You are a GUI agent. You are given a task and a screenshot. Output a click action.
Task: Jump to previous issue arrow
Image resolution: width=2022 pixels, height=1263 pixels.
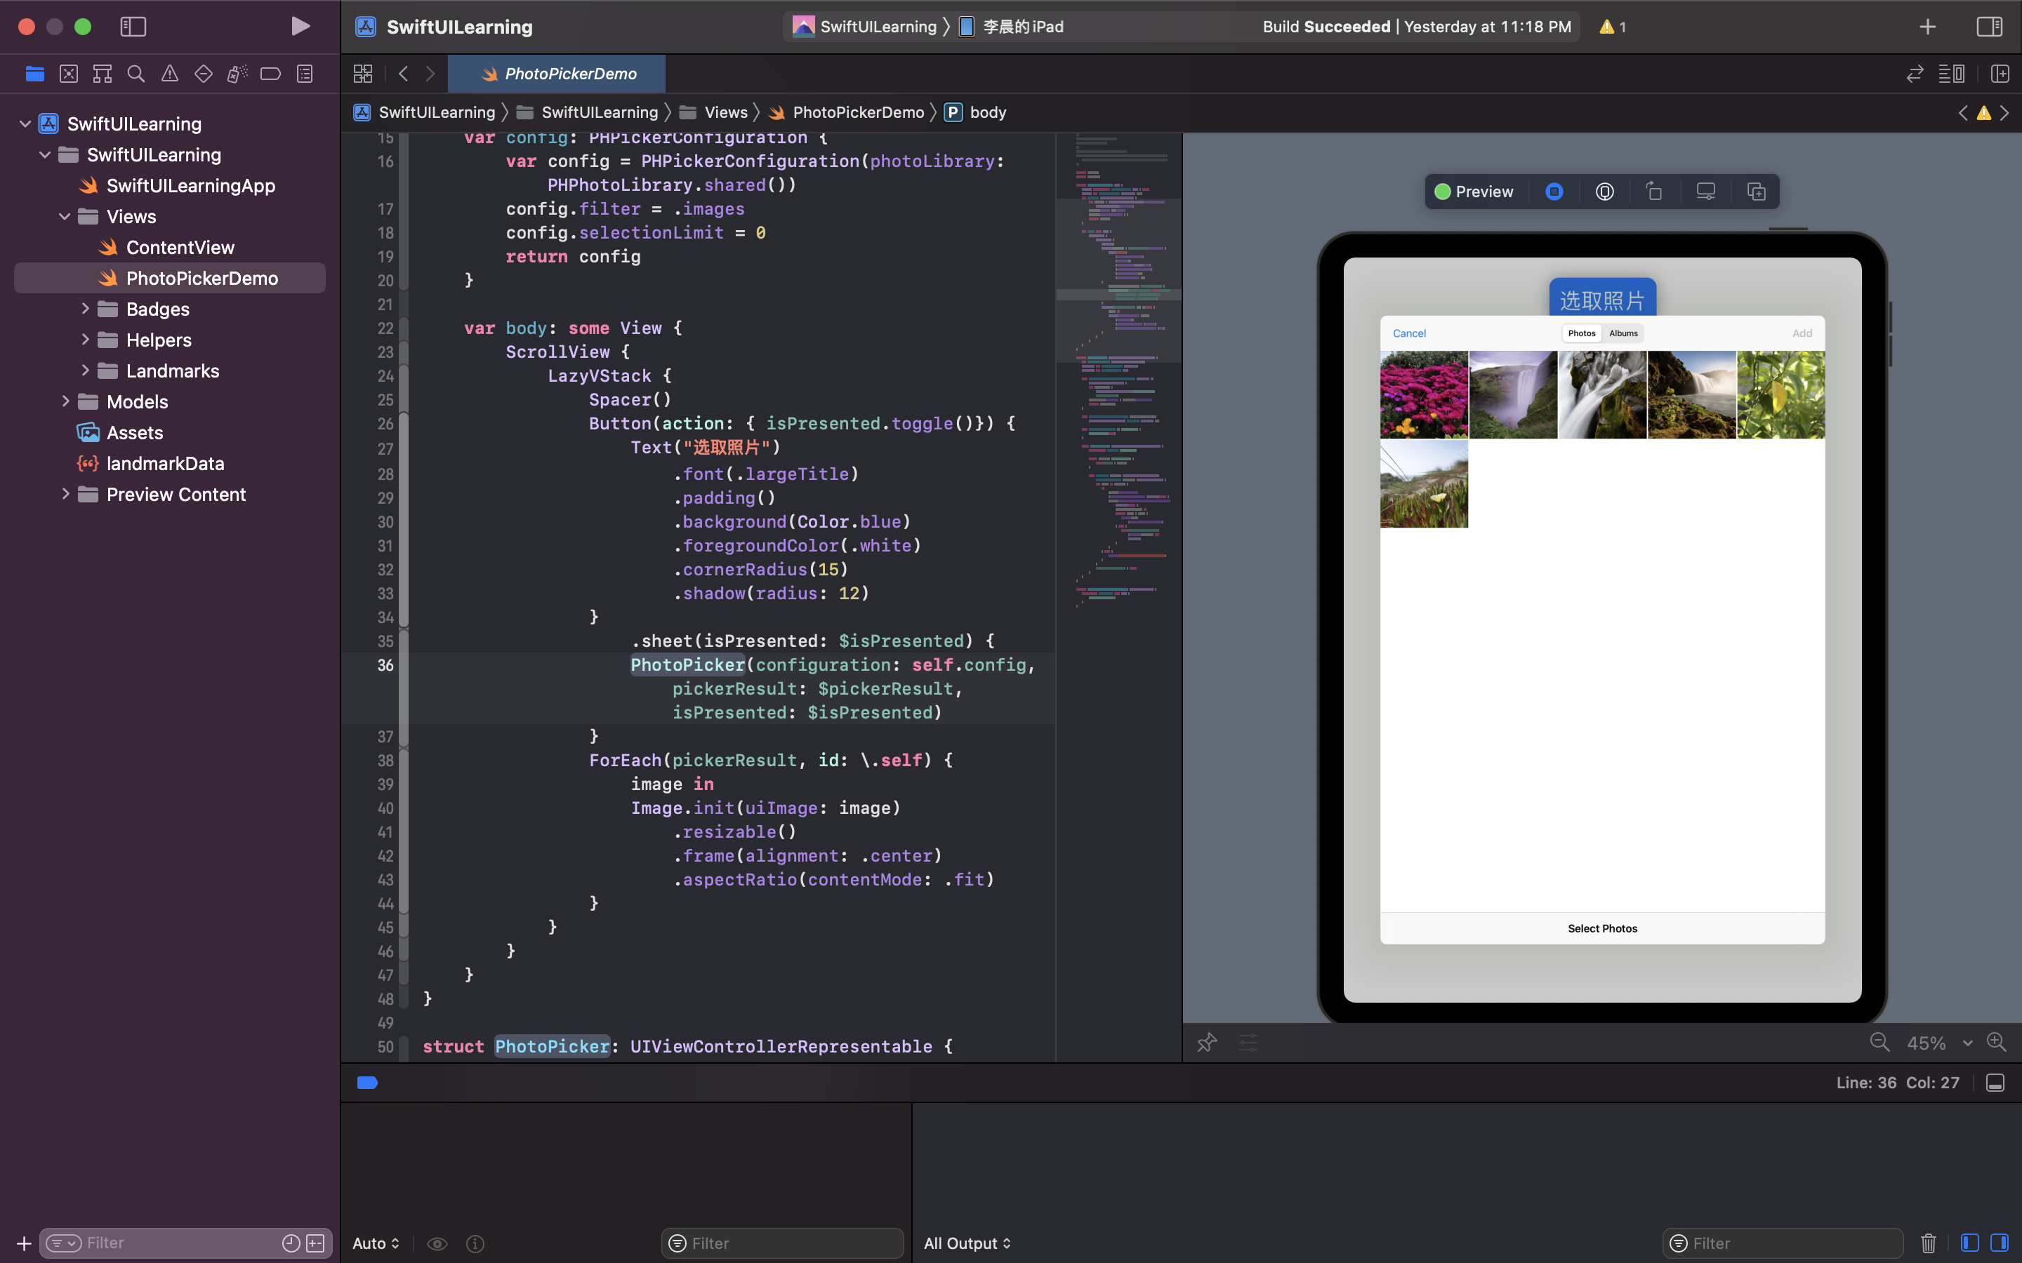pos(1963,112)
